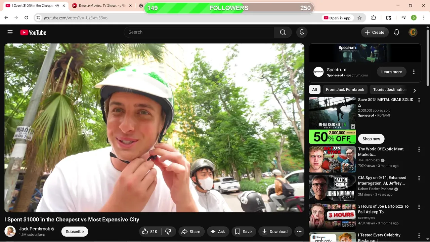The width and height of the screenshot is (430, 242).
Task: Open options for 'The World Of Exotic Meat Markets'
Action: (x=419, y=150)
